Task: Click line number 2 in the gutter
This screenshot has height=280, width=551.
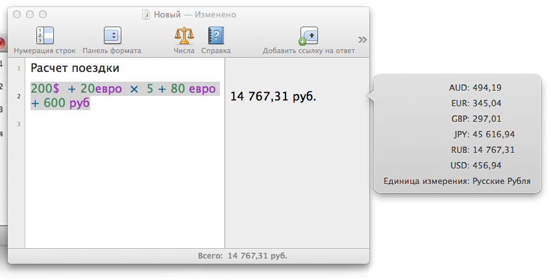Action: click(19, 96)
